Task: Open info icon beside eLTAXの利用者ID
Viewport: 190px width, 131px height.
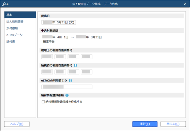Action: pos(70,80)
